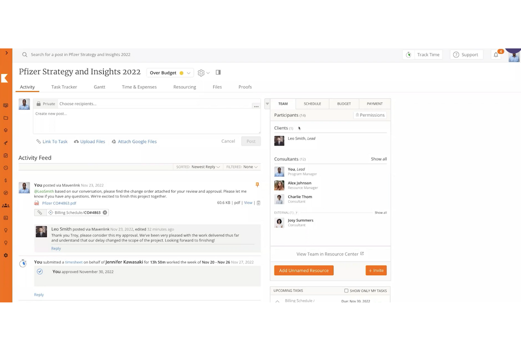This screenshot has width=521, height=347.
Task: Switch to the SCHEDULE panel tab
Action: coord(313,104)
